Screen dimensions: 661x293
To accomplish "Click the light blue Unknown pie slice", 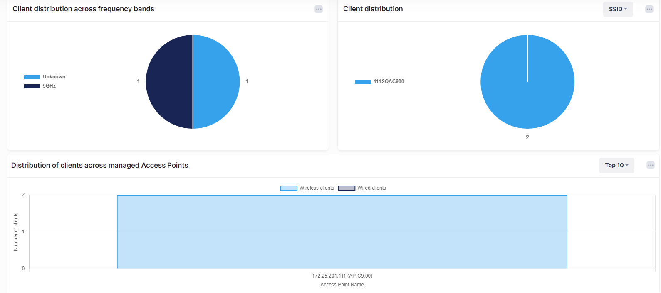I will point(216,82).
